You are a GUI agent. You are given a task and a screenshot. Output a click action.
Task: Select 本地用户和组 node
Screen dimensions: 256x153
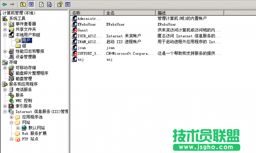(28, 35)
